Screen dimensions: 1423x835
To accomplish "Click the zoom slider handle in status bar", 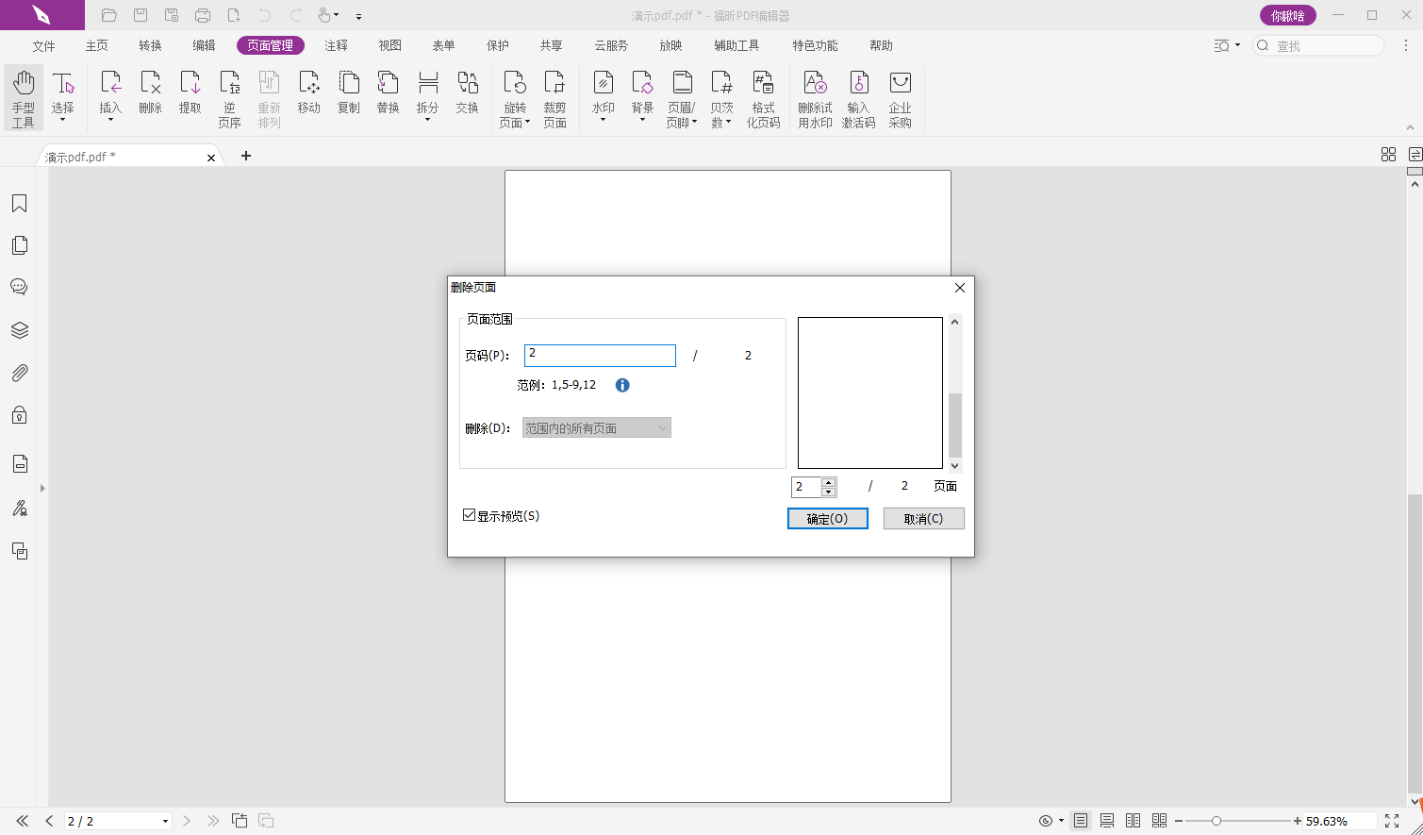I will click(x=1216, y=821).
